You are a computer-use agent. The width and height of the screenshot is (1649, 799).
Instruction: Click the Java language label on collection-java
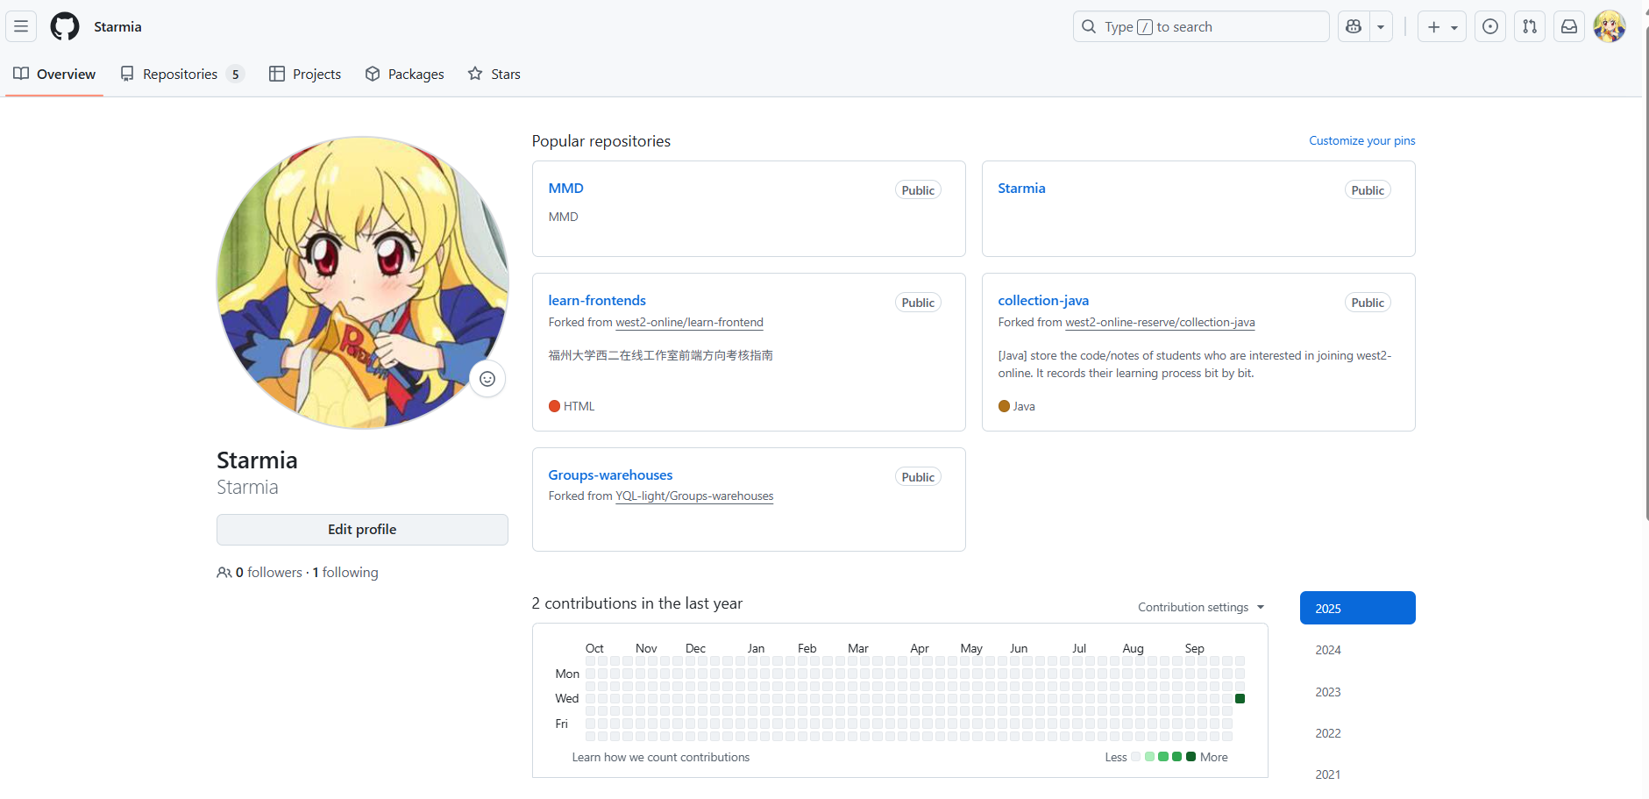point(1024,407)
